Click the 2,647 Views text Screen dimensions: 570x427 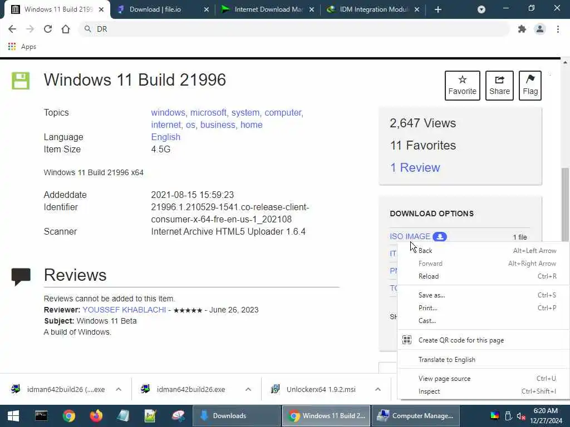[423, 123]
